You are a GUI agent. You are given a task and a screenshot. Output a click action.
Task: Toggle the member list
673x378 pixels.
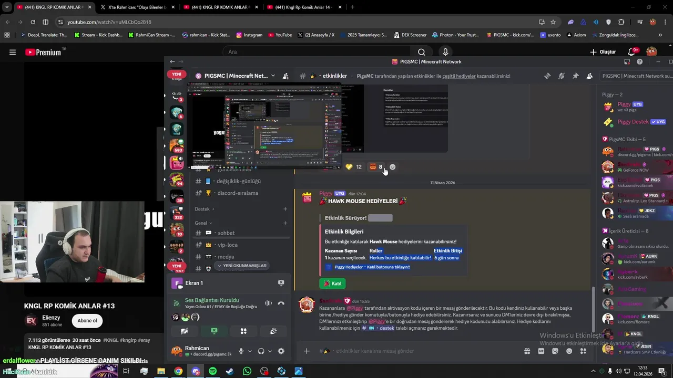coord(589,76)
